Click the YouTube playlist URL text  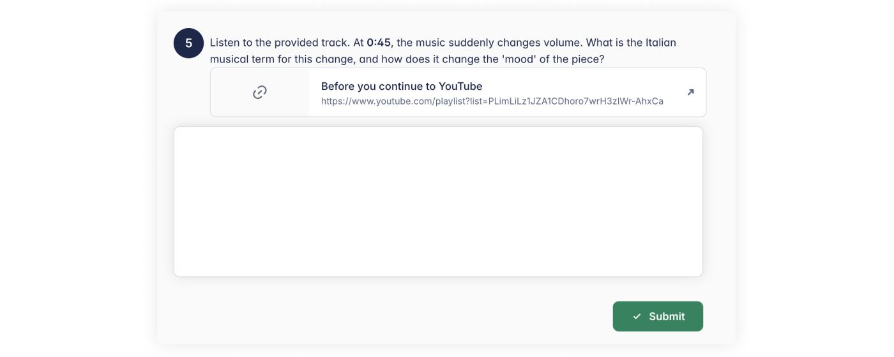[492, 101]
